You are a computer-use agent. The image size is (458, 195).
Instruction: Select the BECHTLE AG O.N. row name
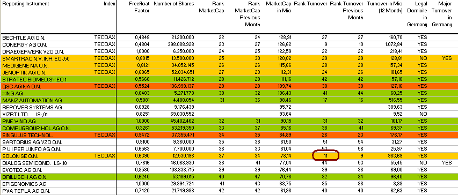[x=24, y=37]
